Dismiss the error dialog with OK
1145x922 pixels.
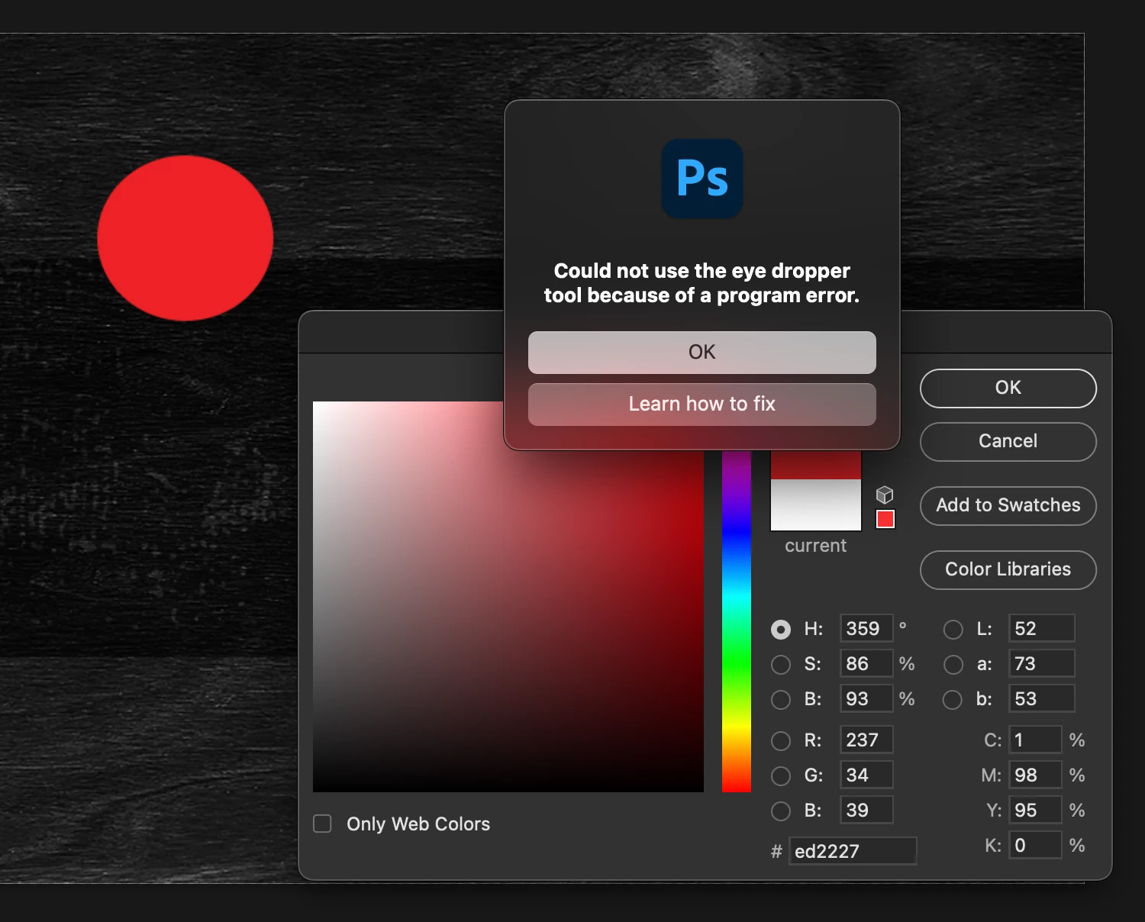[702, 353]
